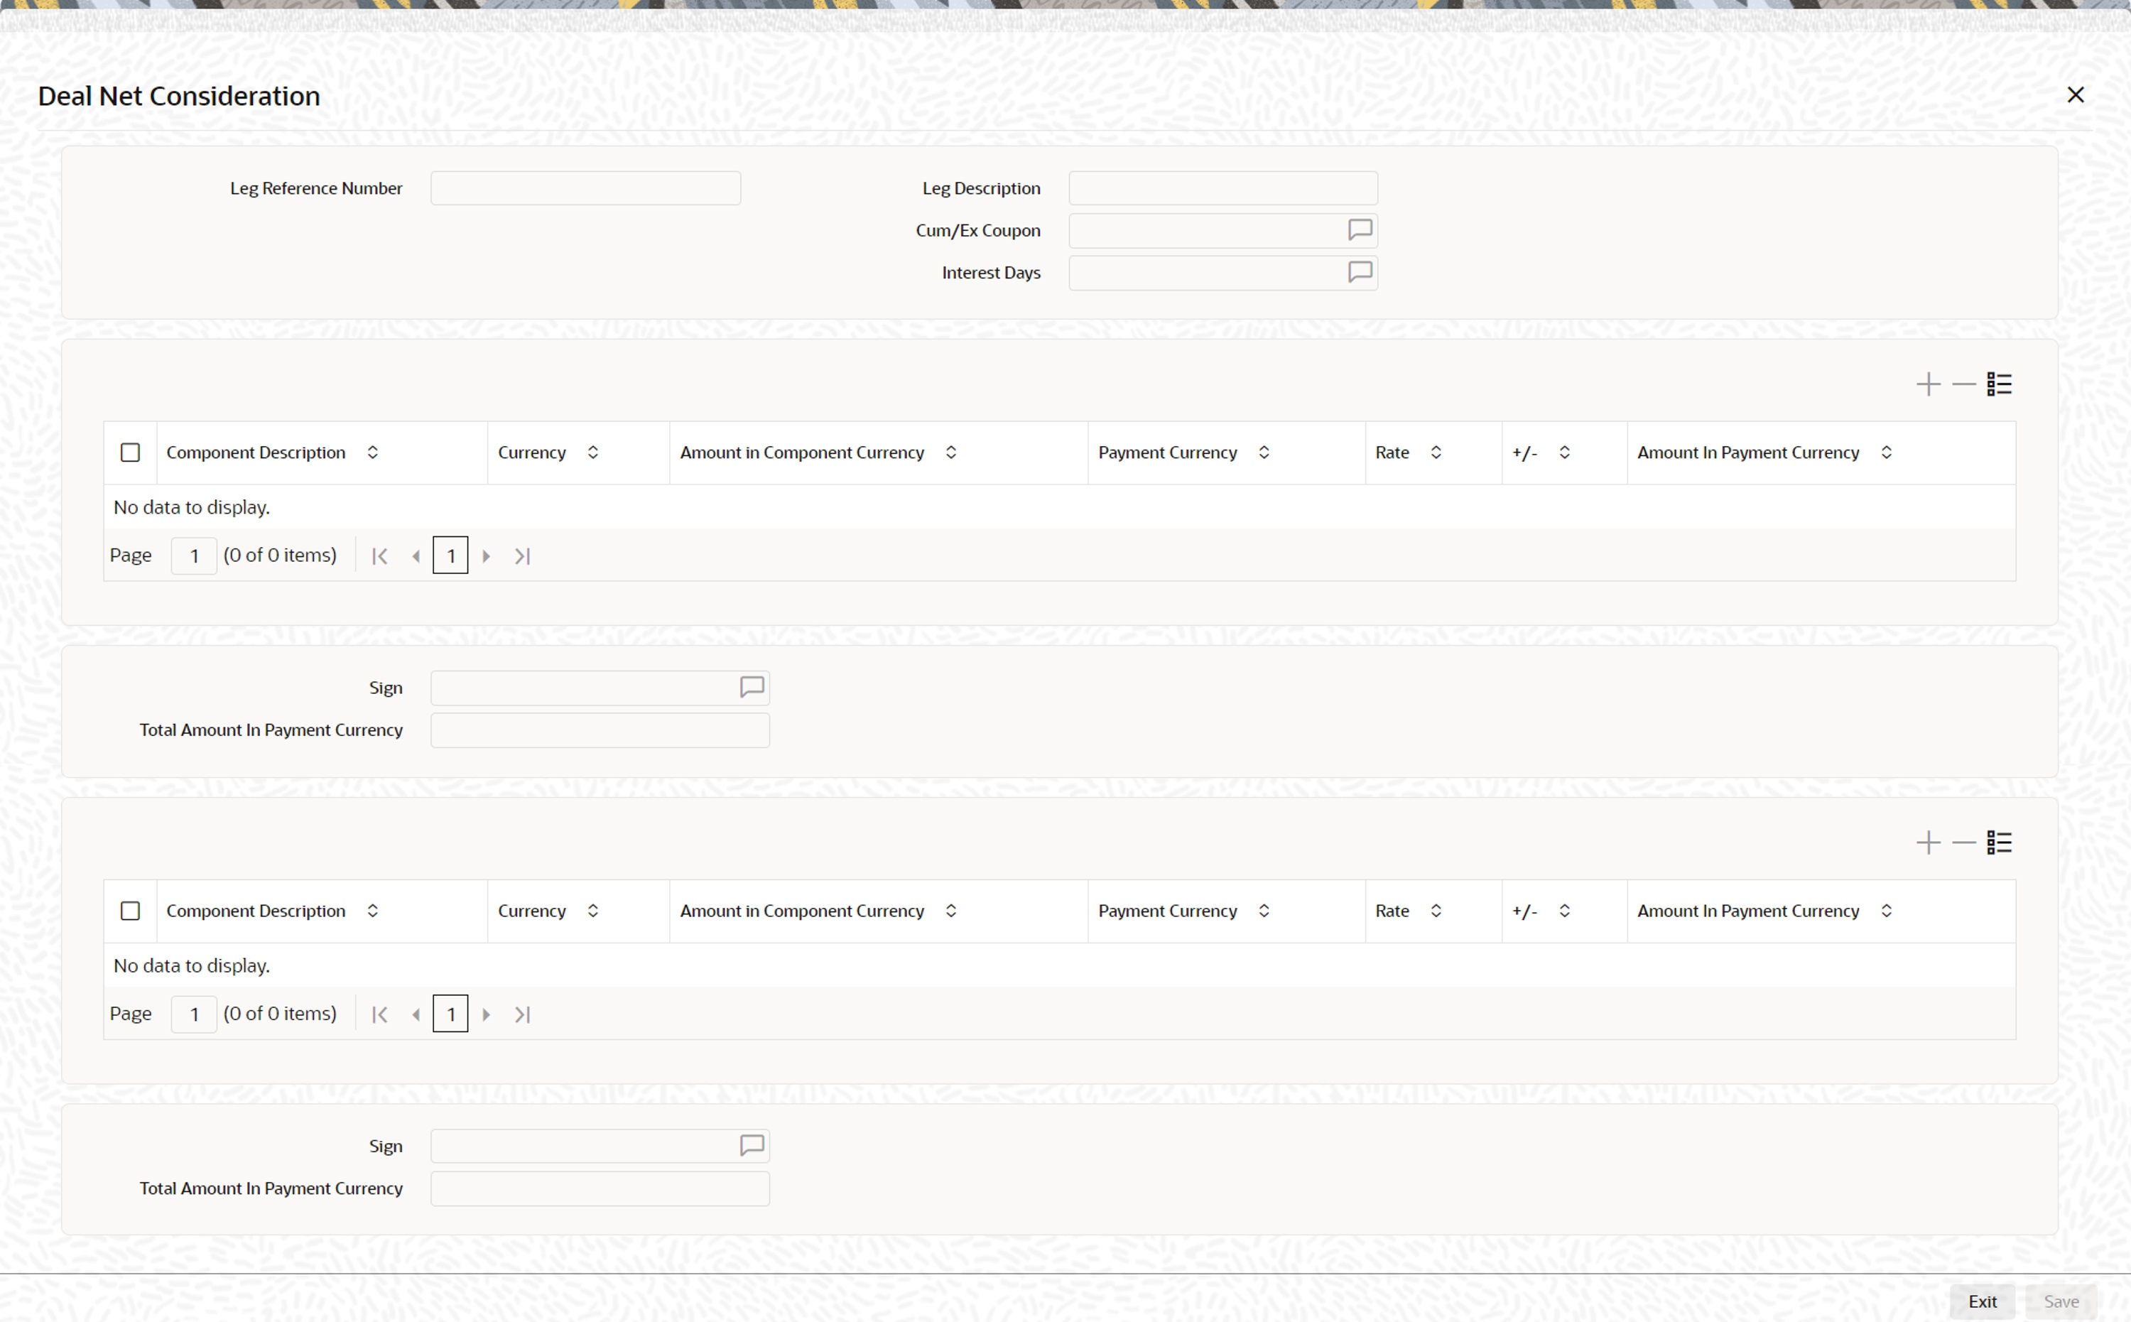The height and width of the screenshot is (1322, 2131).
Task: Click the Exit button
Action: coord(1982,1301)
